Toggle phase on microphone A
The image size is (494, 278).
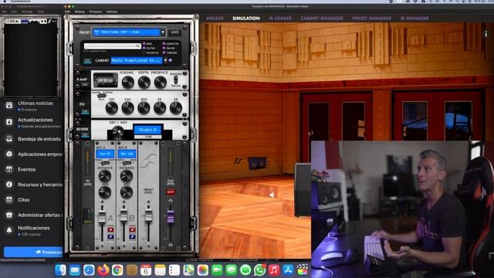pyautogui.click(x=110, y=237)
